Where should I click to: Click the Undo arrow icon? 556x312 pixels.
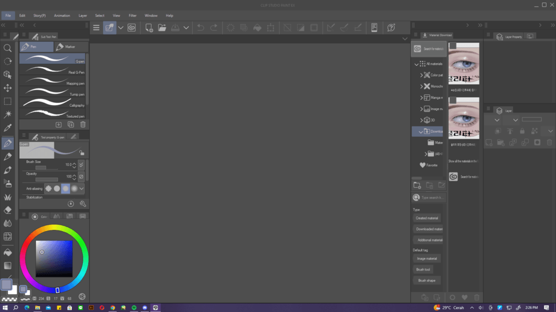200,28
